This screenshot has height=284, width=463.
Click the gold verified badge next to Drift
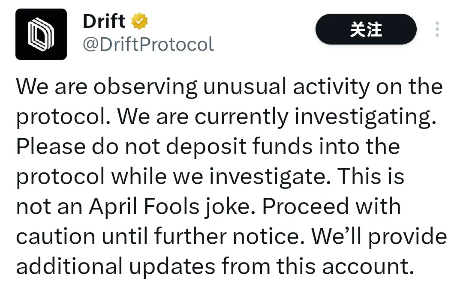coord(139,21)
